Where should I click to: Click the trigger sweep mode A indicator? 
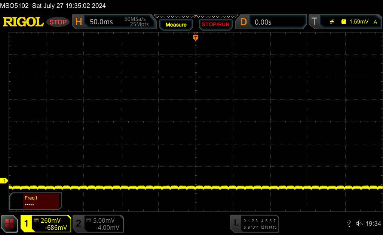coord(375,22)
